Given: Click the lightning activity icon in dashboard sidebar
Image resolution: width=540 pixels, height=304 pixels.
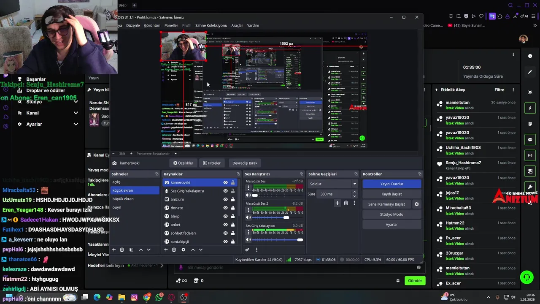Looking at the screenshot, I should [x=530, y=108].
